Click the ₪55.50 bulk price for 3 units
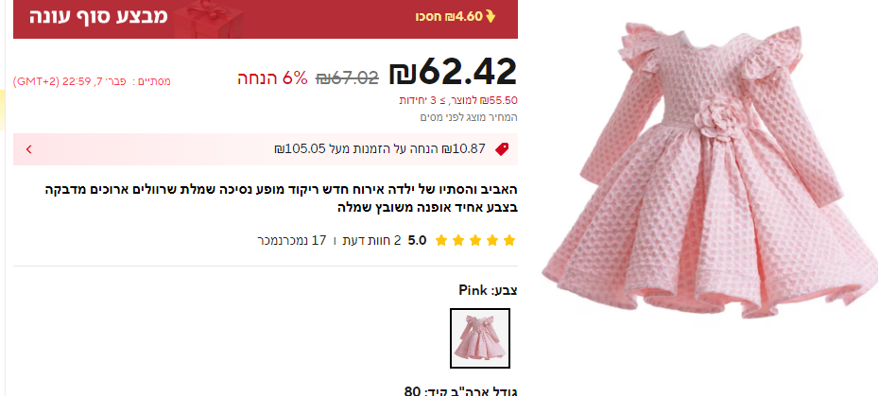The image size is (878, 396). 458,101
